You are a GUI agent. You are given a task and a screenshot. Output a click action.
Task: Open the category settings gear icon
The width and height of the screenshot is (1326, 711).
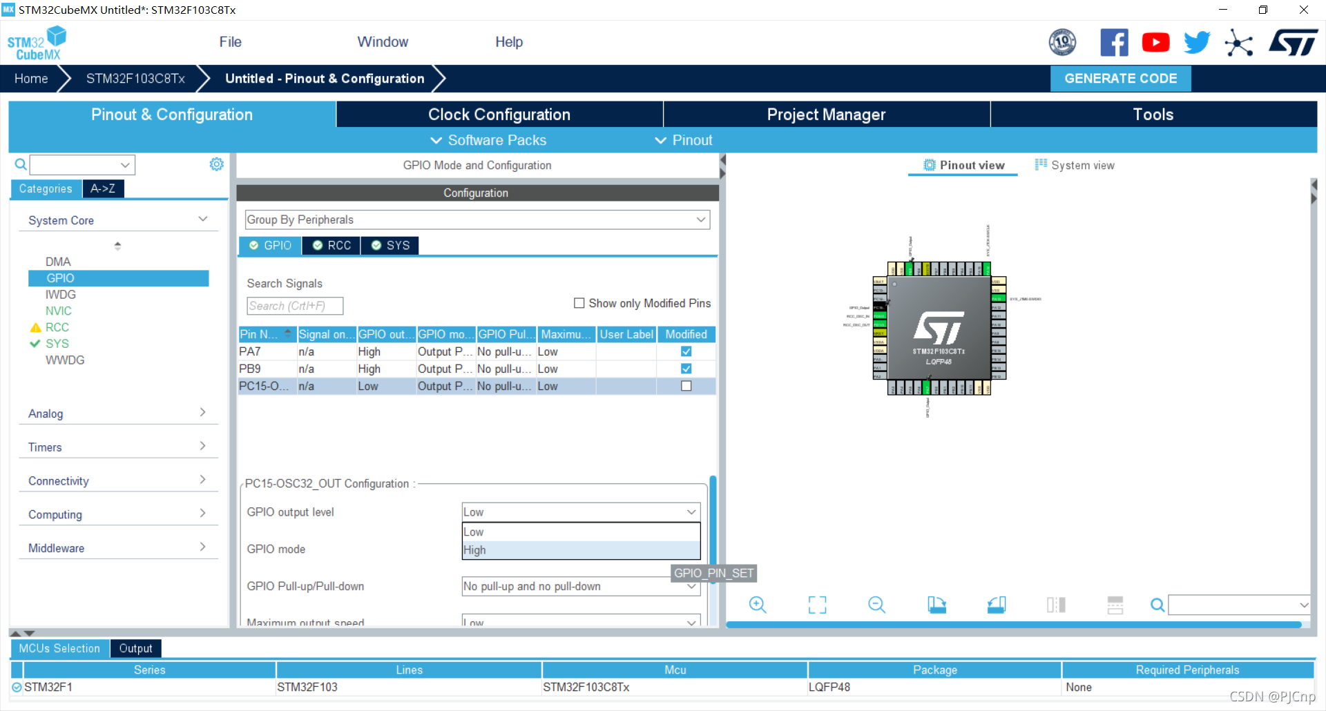tap(217, 164)
